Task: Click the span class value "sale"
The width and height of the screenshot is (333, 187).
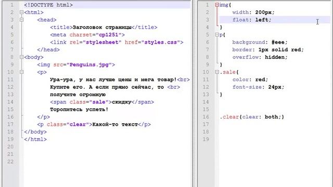Action: pyautogui.click(x=99, y=102)
